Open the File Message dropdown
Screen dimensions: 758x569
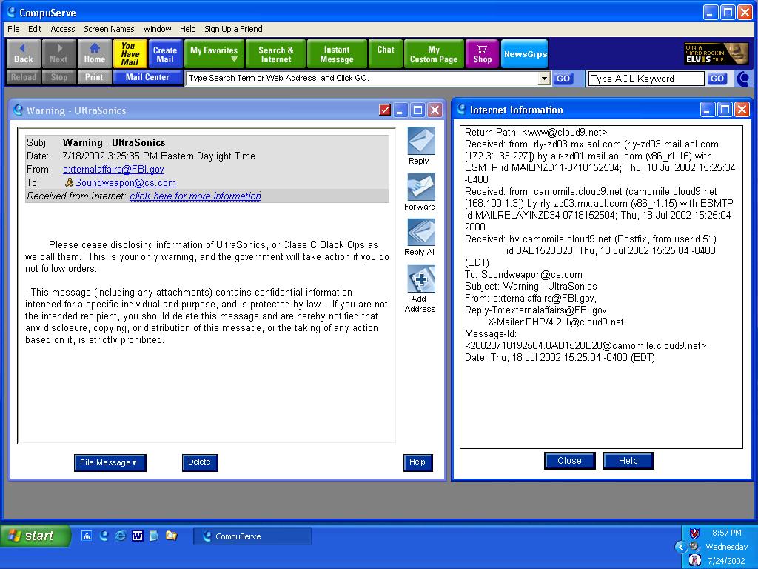(x=110, y=462)
